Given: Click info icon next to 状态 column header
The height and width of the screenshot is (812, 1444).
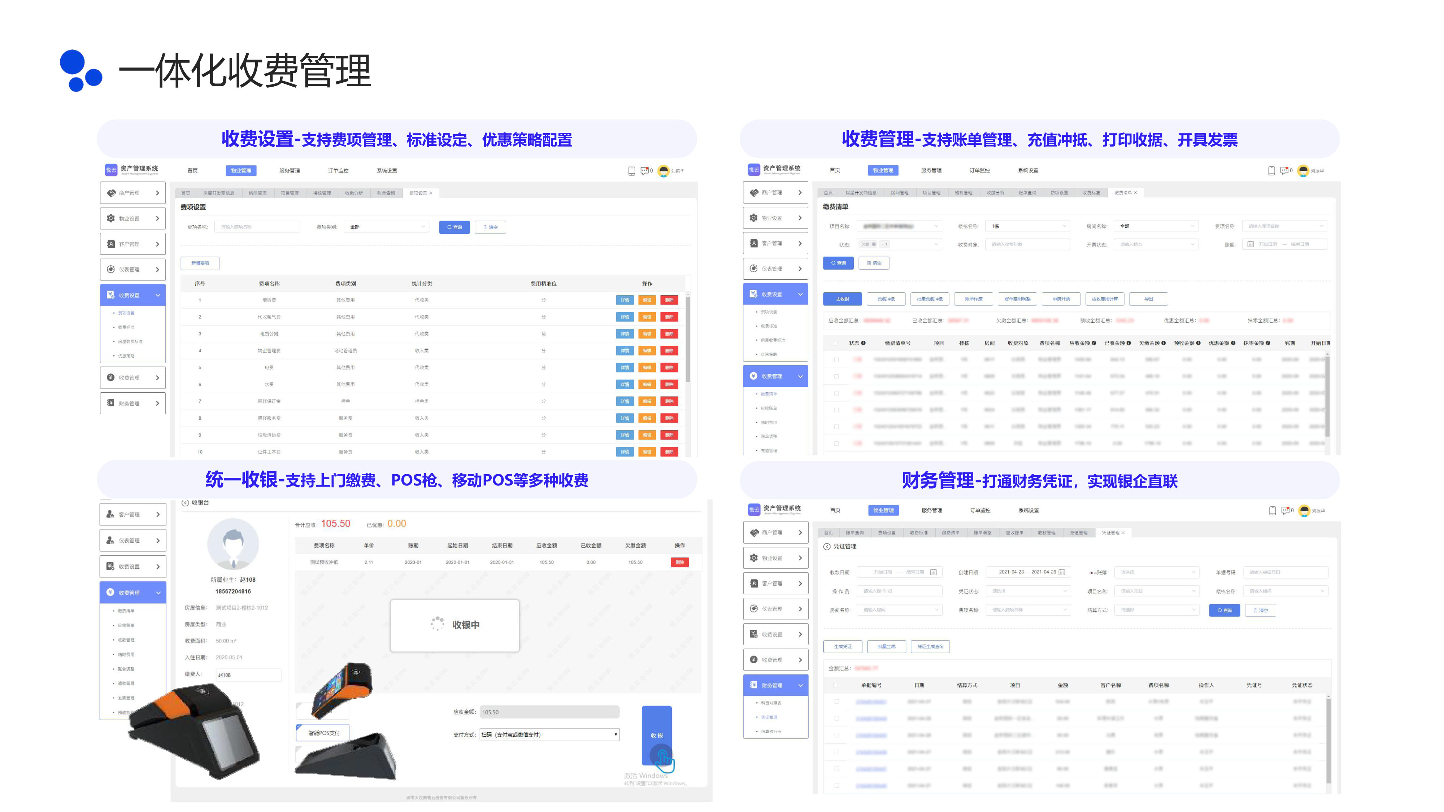Looking at the screenshot, I should click(863, 343).
